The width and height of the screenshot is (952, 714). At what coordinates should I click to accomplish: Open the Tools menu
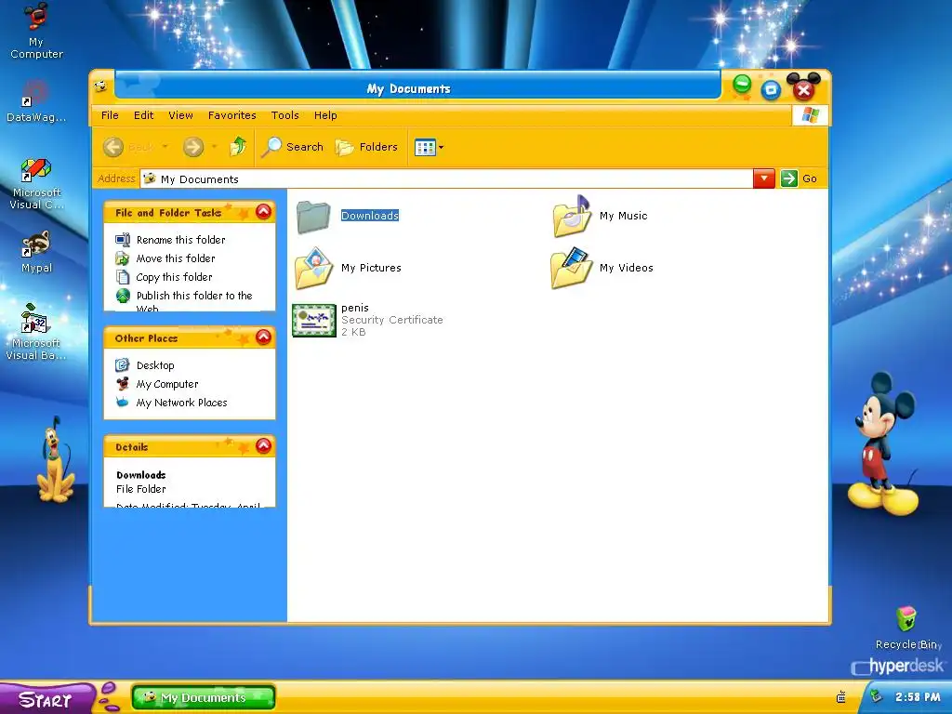pyautogui.click(x=284, y=115)
